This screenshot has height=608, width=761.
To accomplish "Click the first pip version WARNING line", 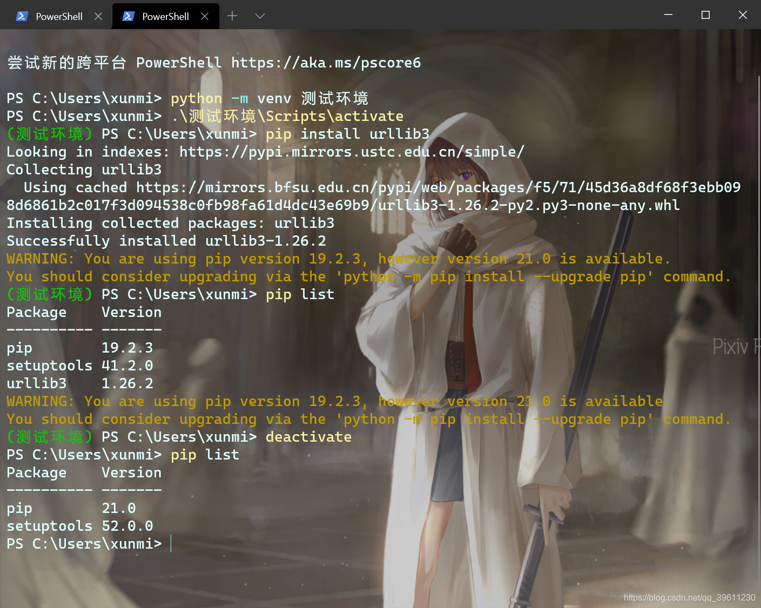I will 338,259.
